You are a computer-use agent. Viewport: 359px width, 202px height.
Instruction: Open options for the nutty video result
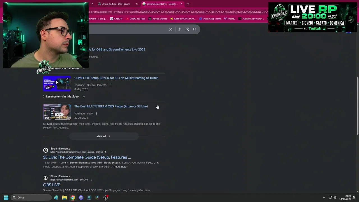tap(96, 114)
